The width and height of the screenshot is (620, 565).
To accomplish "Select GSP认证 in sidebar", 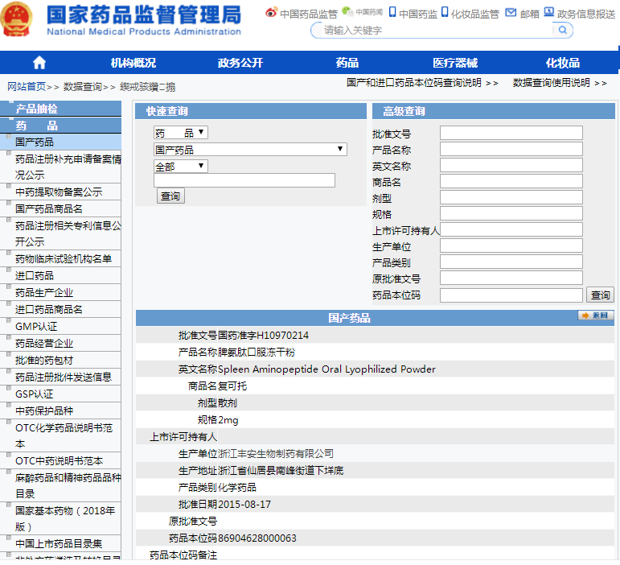I will (x=34, y=394).
